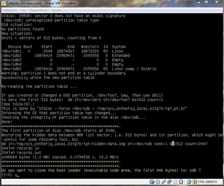Minimize the VirtualBox window
Screen dimensions: 224x186
tap(199, 2)
